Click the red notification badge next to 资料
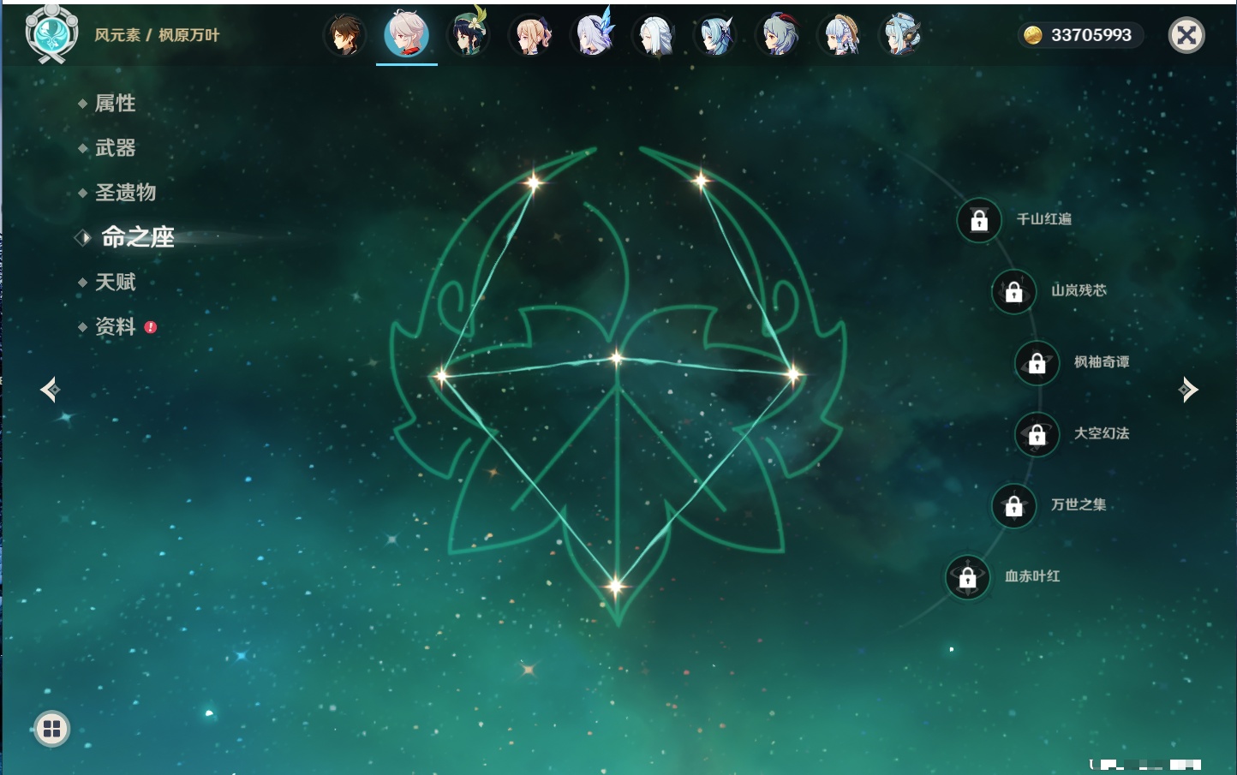Image resolution: width=1237 pixels, height=775 pixels. tap(151, 327)
